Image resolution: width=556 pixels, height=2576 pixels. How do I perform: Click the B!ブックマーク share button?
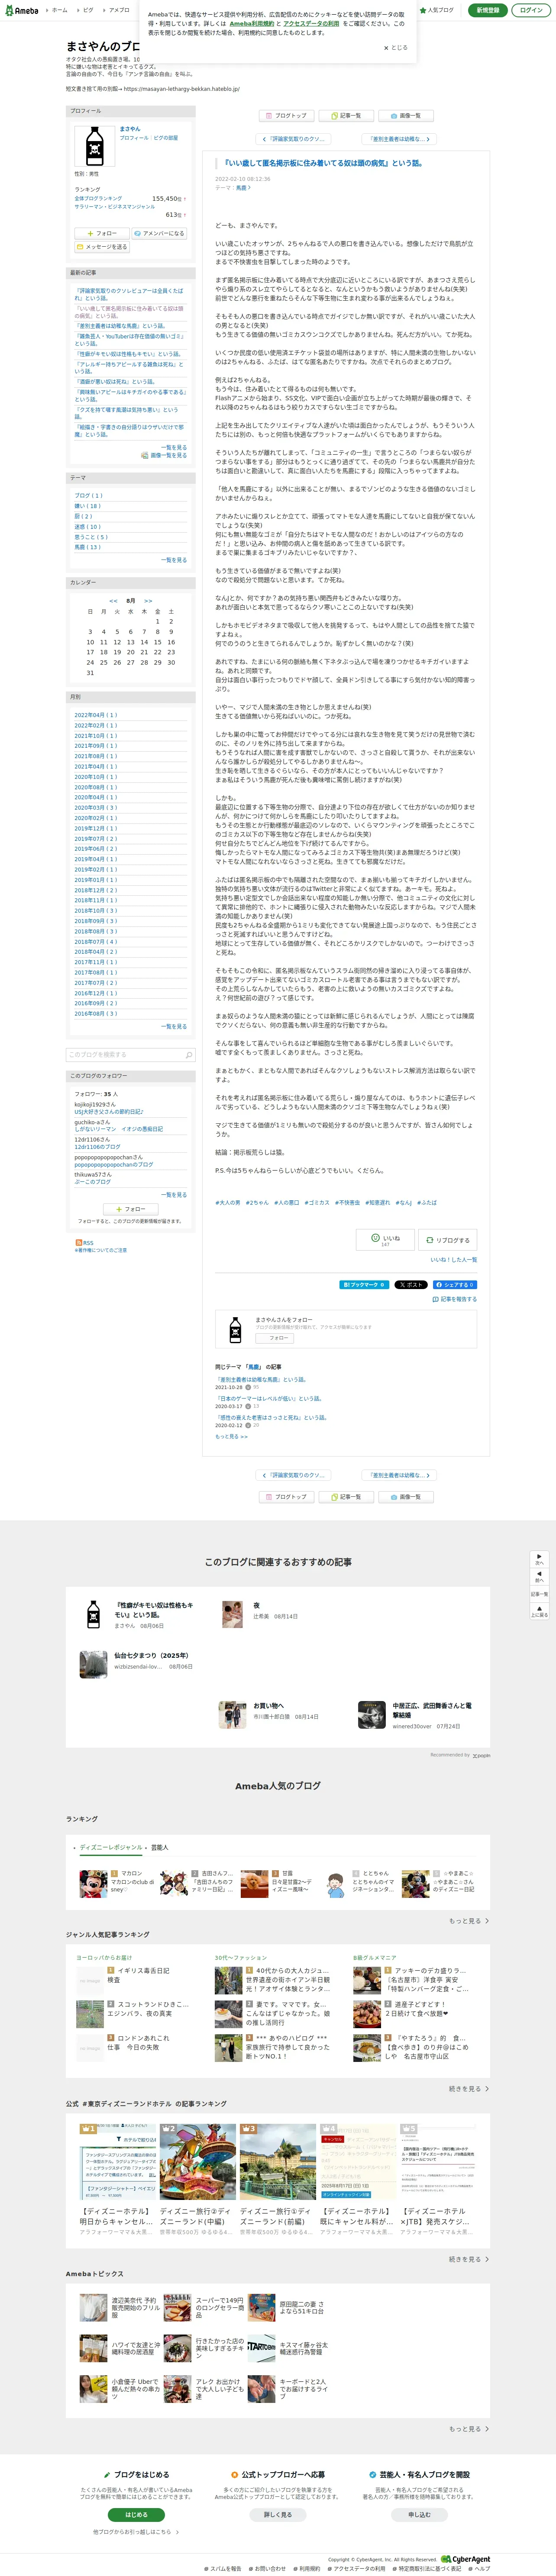364,1285
